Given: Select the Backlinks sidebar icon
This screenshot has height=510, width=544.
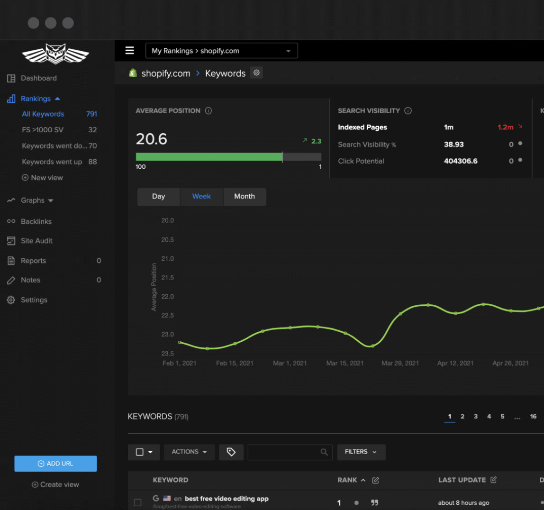Looking at the screenshot, I should [11, 221].
